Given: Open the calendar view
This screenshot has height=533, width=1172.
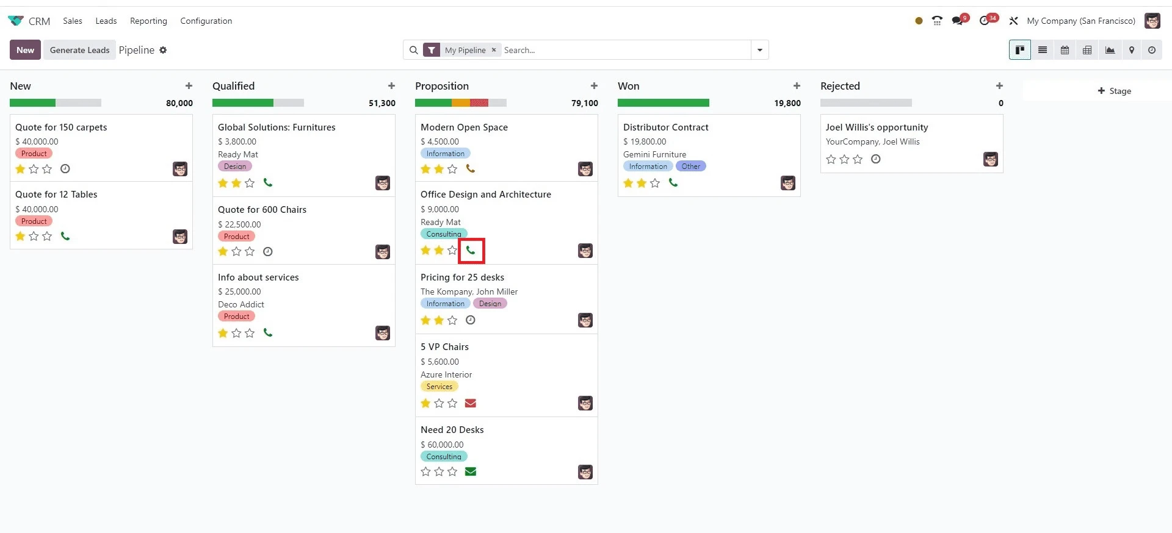Looking at the screenshot, I should click(x=1065, y=50).
